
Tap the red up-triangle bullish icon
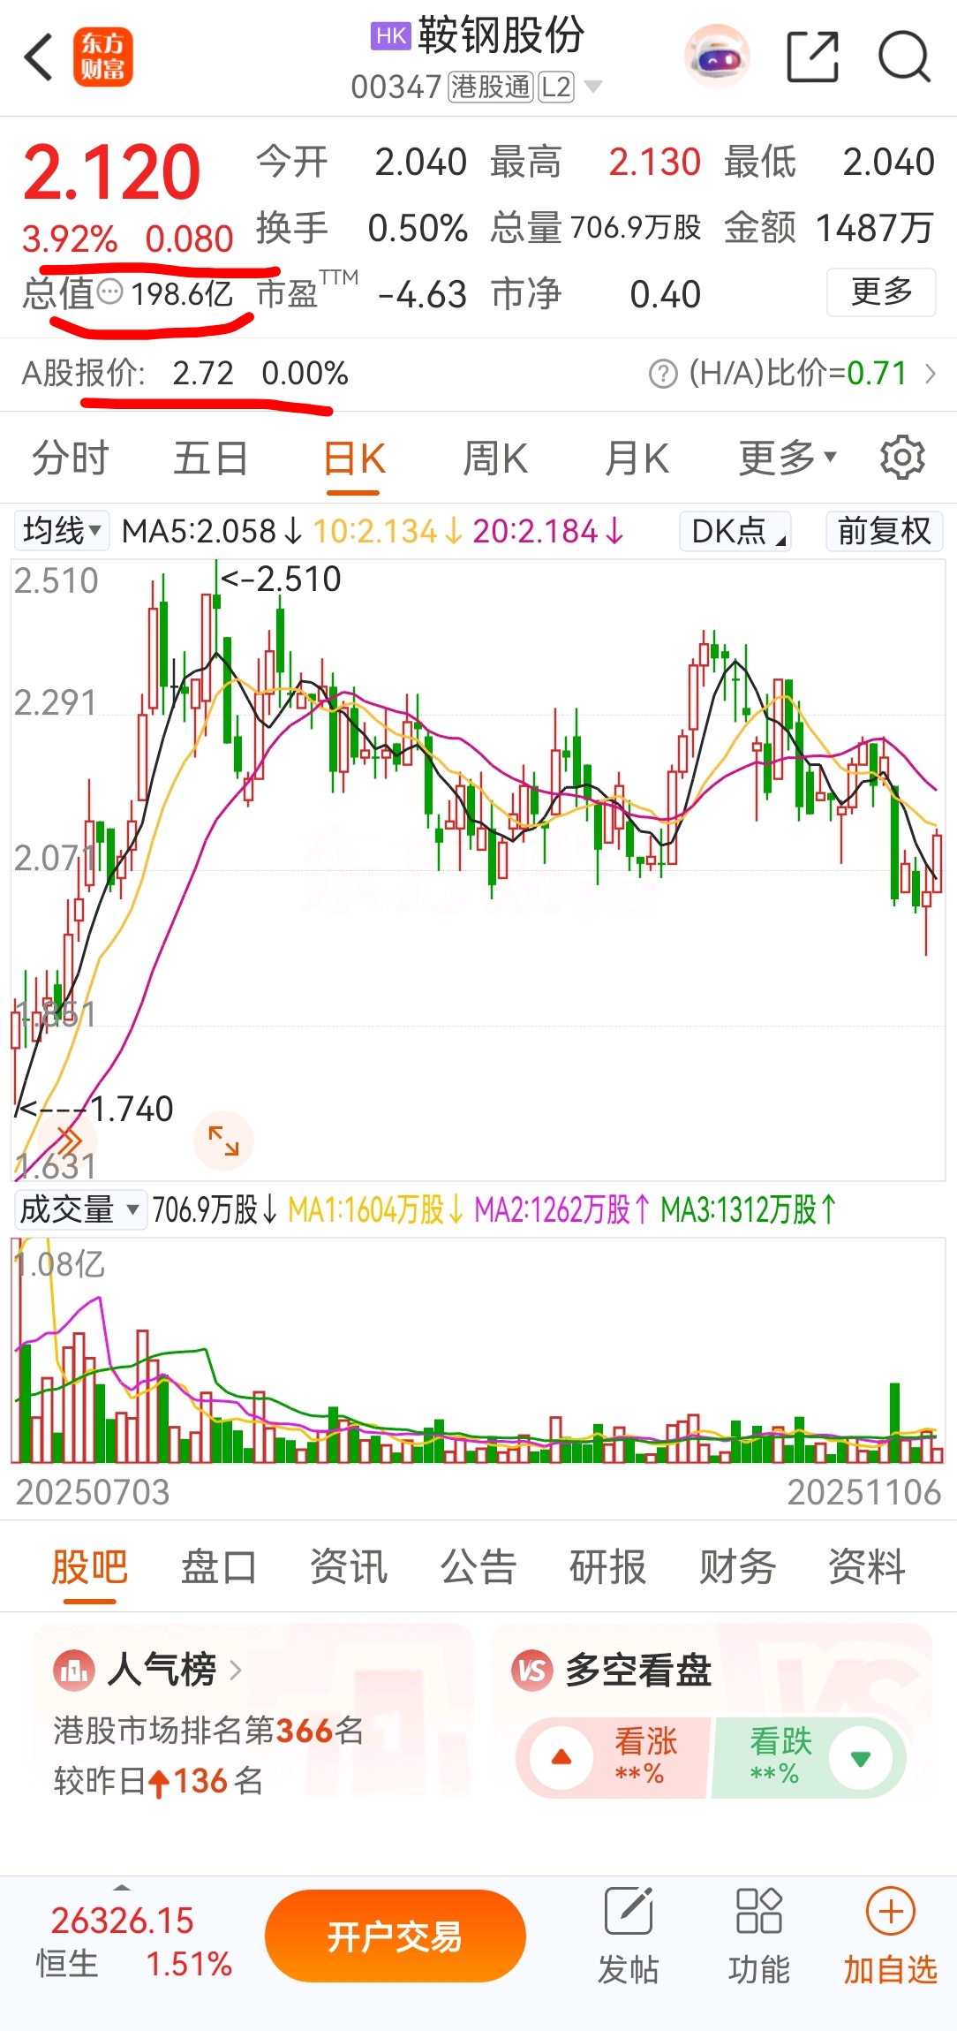(x=561, y=1757)
